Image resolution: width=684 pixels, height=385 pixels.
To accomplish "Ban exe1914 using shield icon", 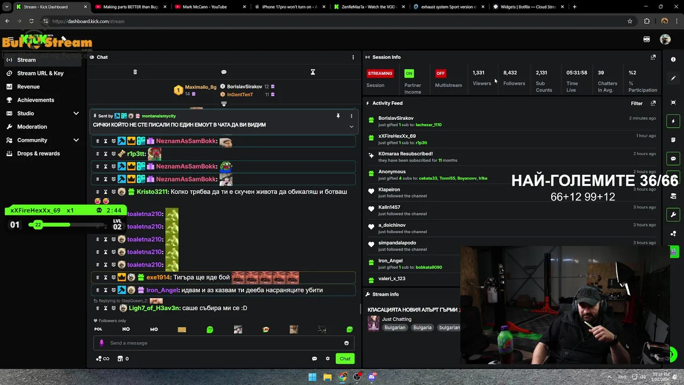I will [x=113, y=278].
